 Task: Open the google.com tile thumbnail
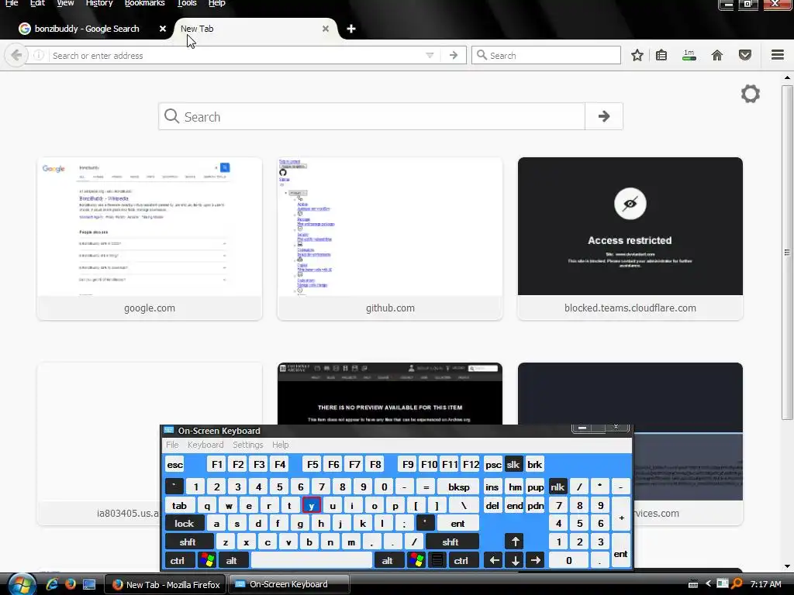point(150,226)
